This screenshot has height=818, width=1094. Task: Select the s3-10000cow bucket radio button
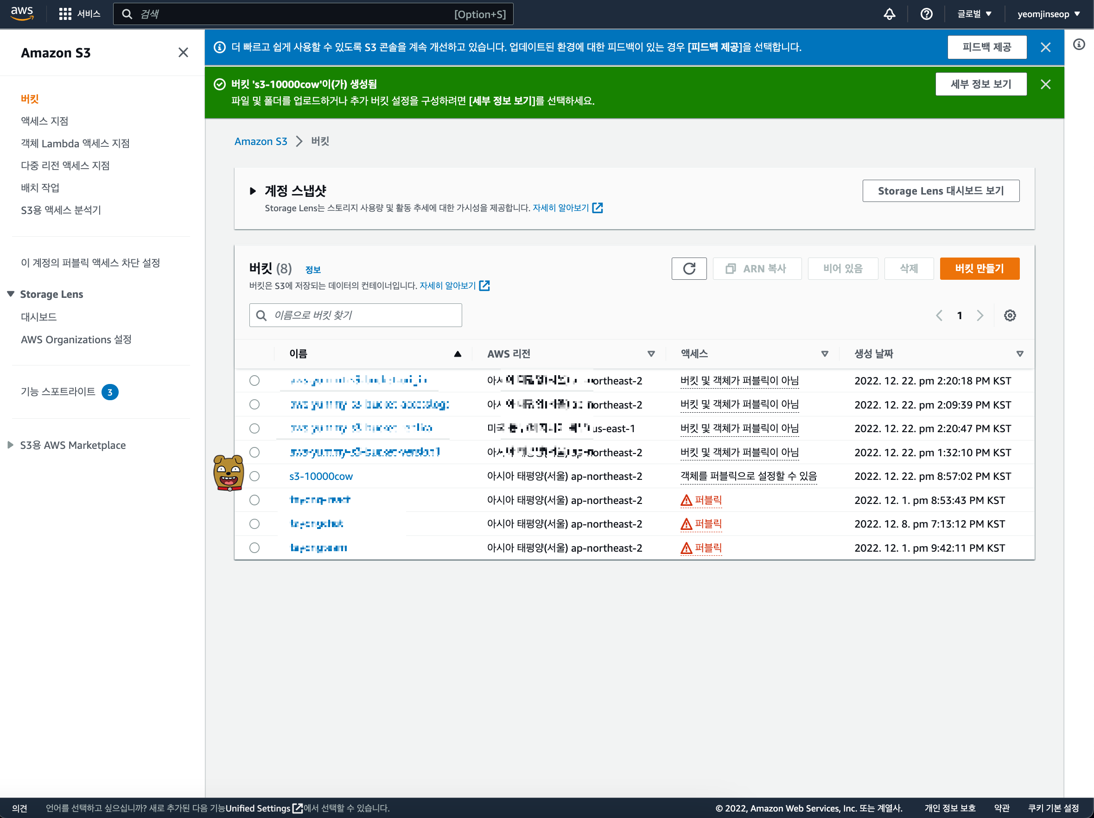tap(254, 476)
